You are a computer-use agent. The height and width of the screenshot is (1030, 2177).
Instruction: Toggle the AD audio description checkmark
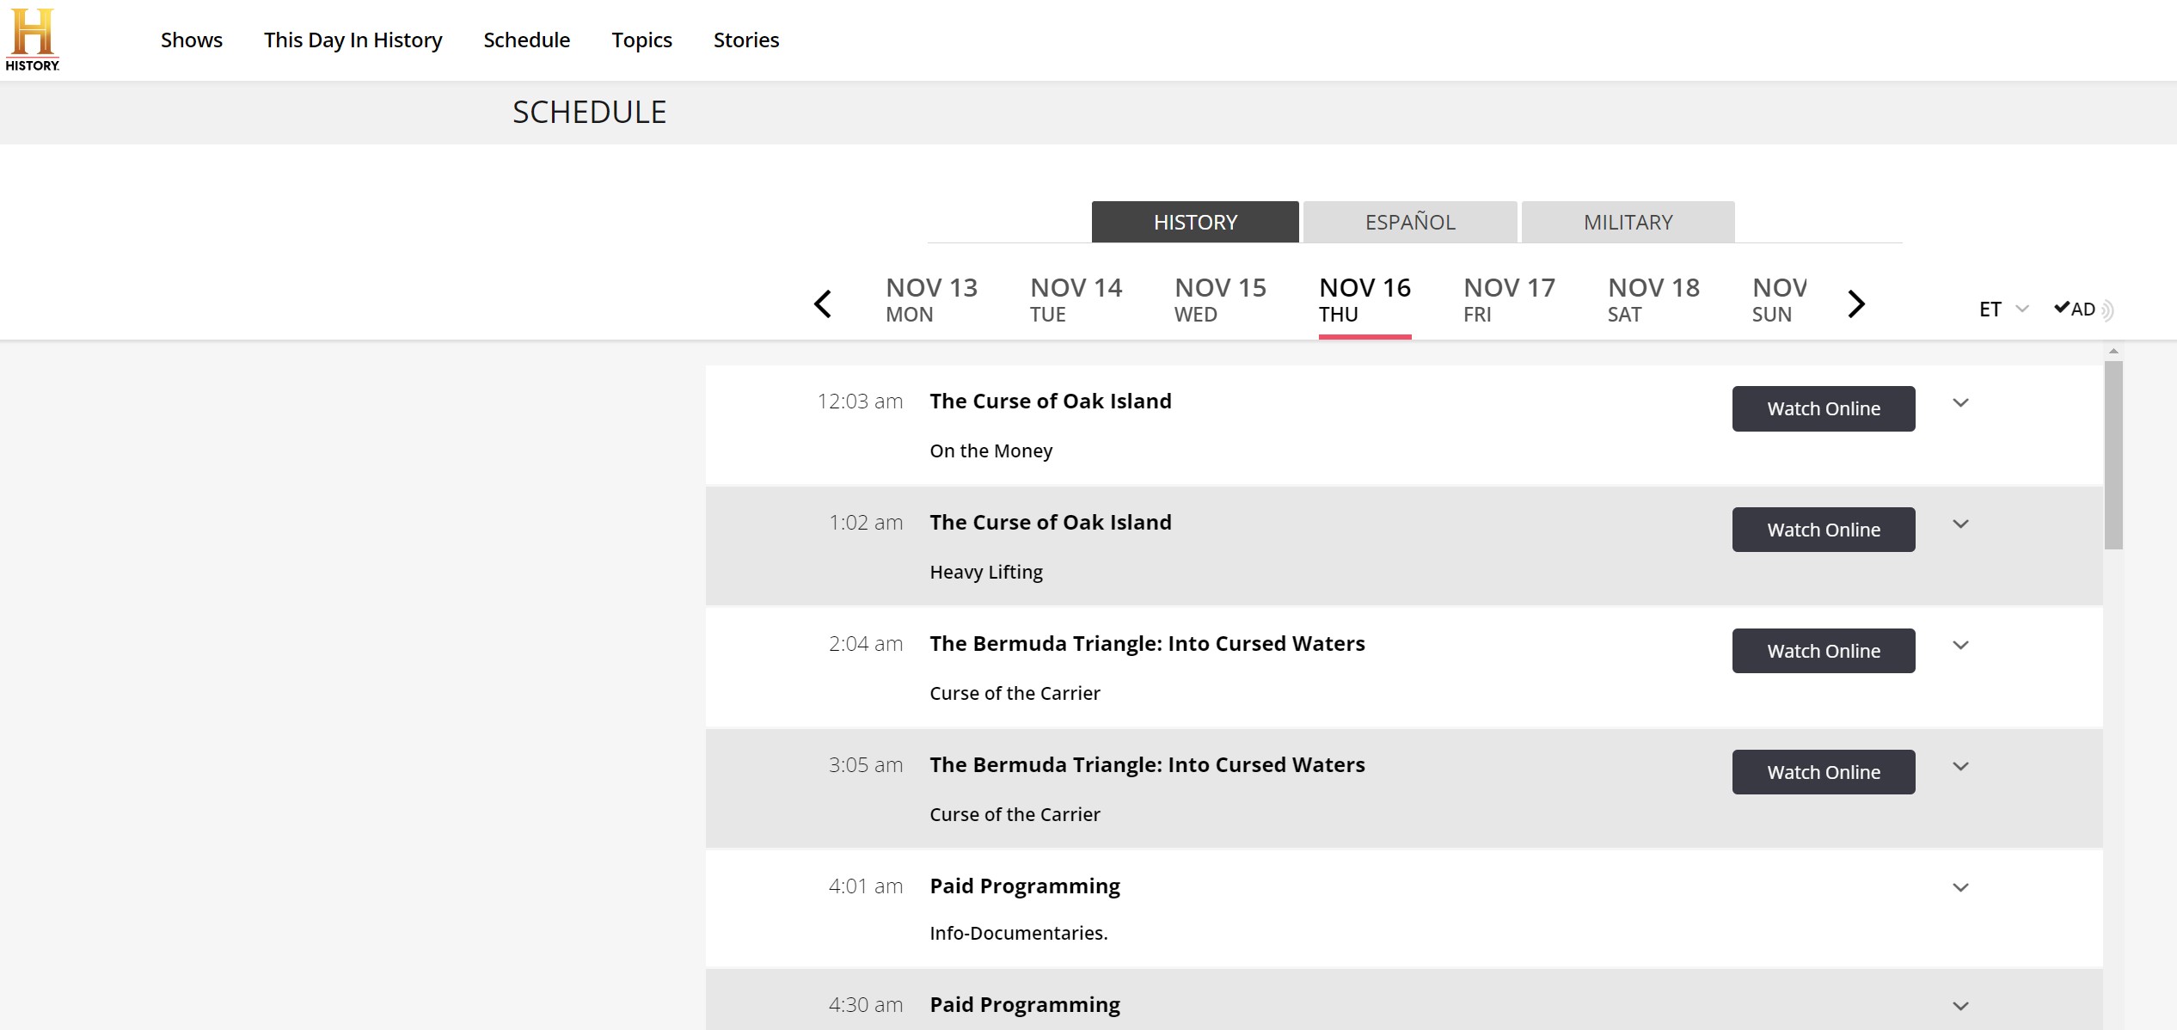[2082, 309]
